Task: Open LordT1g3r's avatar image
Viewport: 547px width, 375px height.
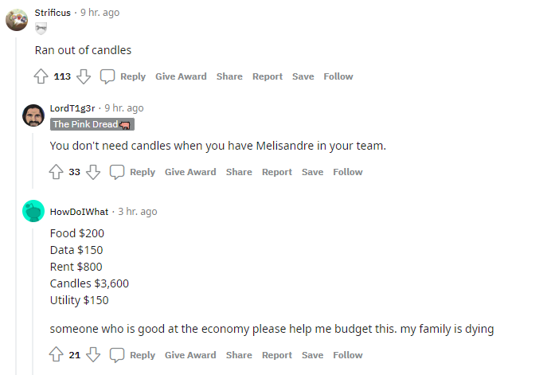Action: [33, 115]
